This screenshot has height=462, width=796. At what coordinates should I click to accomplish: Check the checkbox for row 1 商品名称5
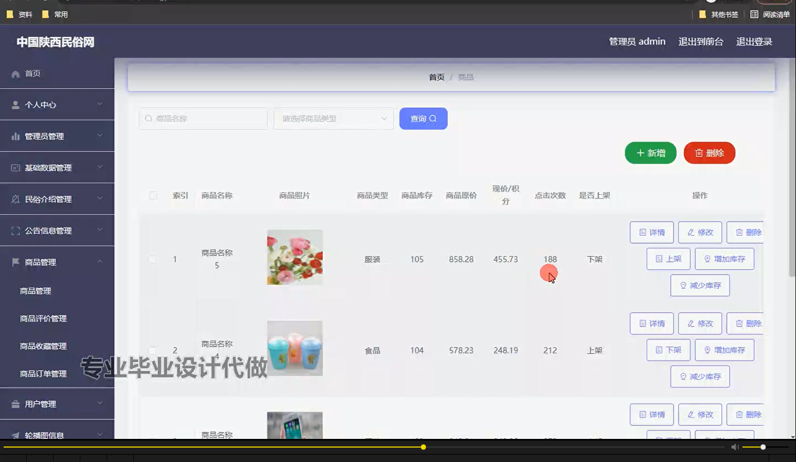click(x=153, y=259)
